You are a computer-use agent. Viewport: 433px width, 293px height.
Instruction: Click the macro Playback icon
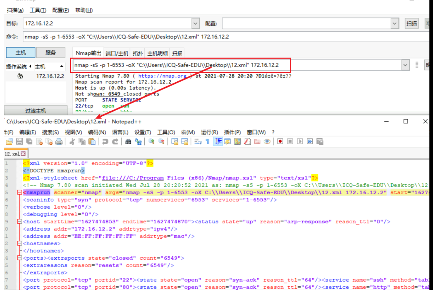click(300, 141)
